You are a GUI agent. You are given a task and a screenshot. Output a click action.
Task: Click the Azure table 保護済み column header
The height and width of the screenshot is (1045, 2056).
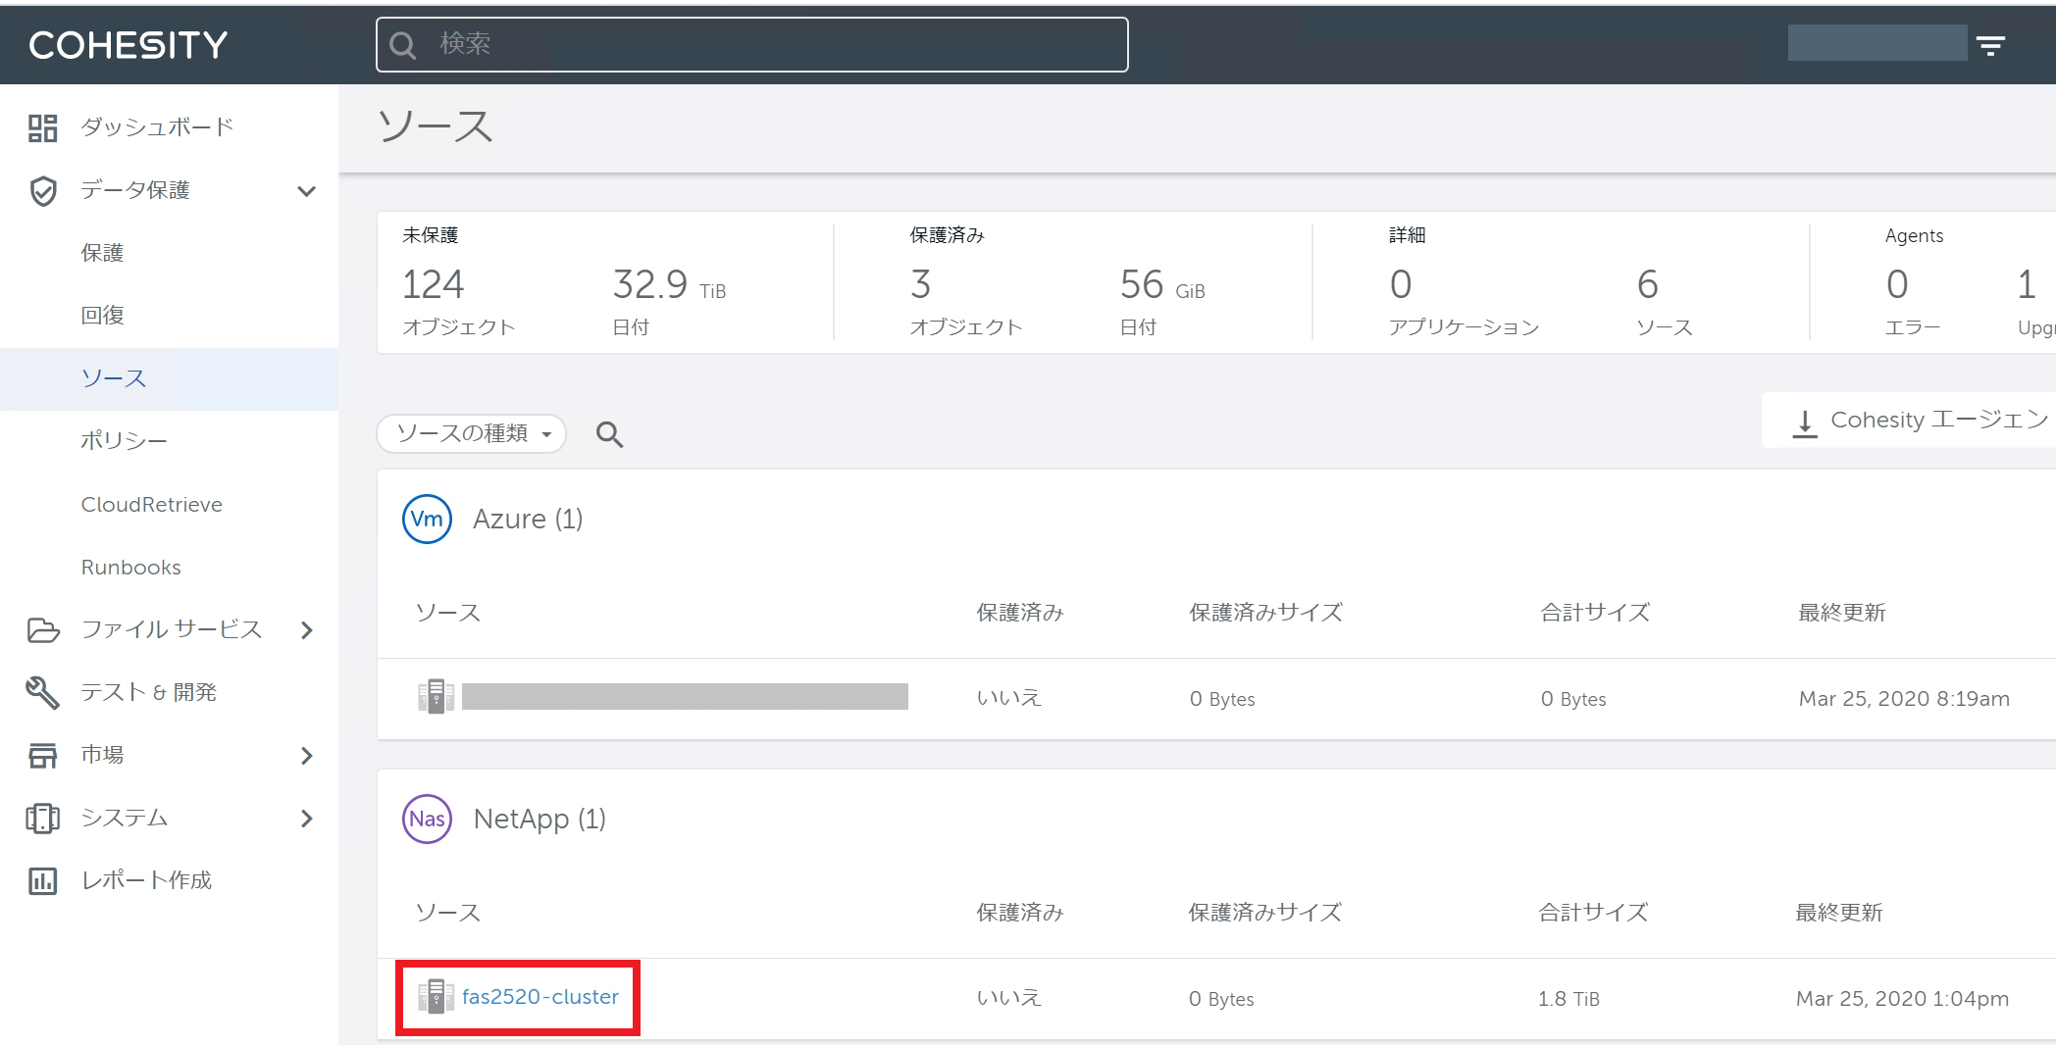tap(1020, 613)
